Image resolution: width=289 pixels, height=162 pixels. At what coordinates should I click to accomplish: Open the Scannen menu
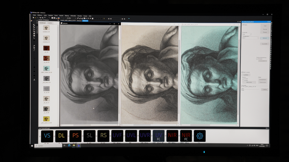point(51,15)
